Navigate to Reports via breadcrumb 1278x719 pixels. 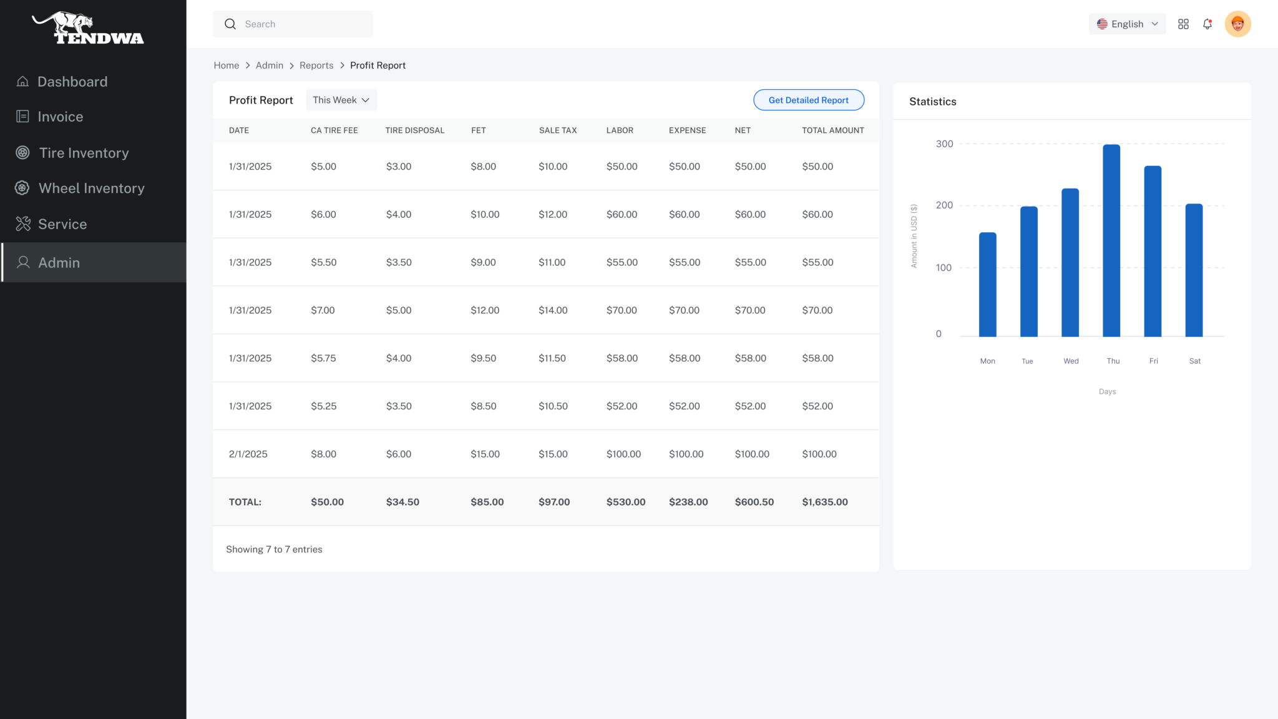tap(316, 65)
